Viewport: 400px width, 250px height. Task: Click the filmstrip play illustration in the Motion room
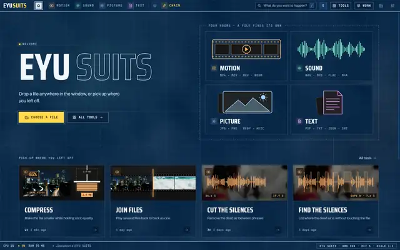coord(246,49)
